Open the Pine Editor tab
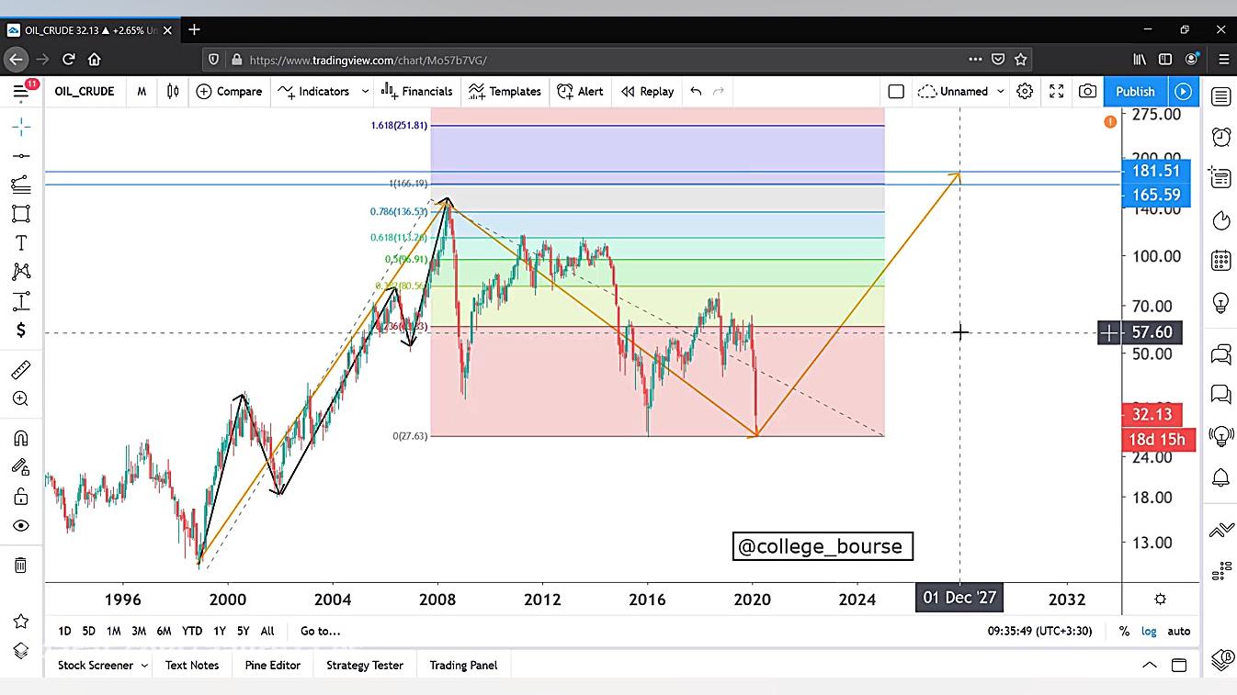This screenshot has height=695, width=1237. (x=273, y=665)
